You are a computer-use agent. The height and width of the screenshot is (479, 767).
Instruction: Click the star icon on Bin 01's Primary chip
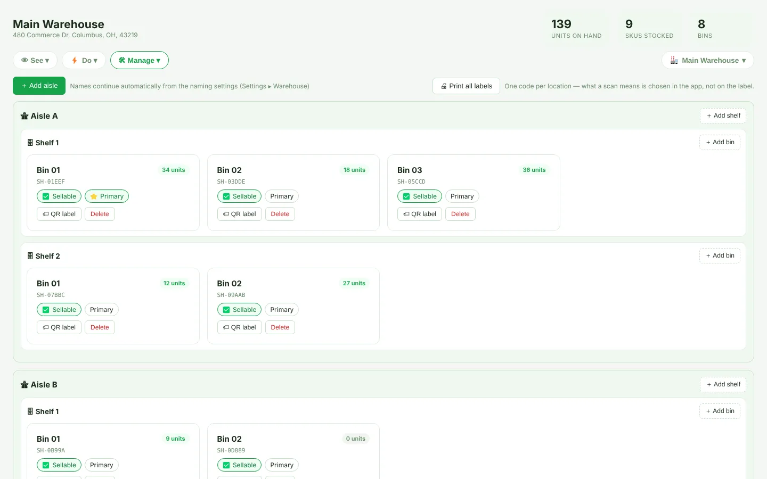94,196
